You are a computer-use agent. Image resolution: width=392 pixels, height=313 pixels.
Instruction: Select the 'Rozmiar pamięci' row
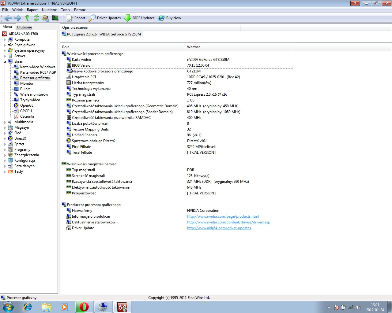click(x=179, y=100)
